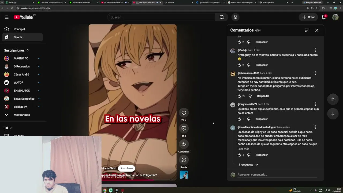
Task: Open the Slava Semeshko channel
Action: [x=22, y=99]
